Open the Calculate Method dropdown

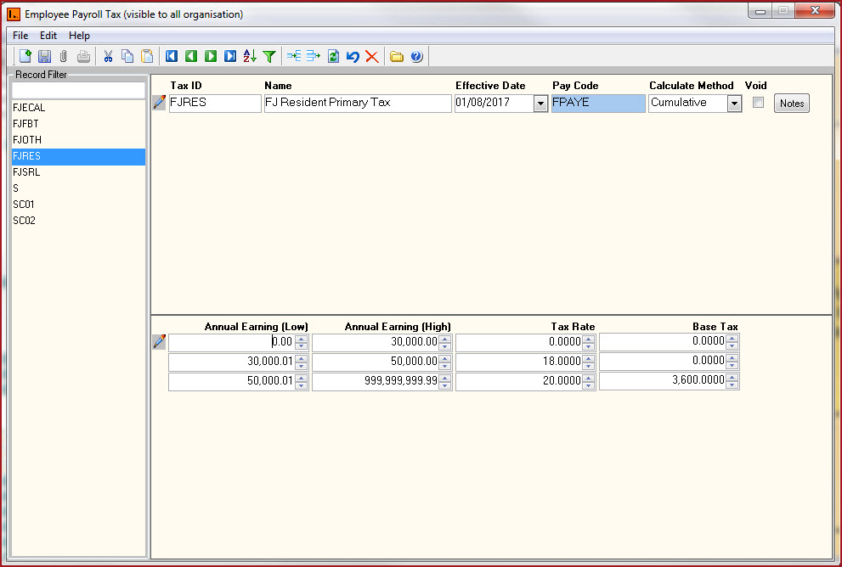[735, 104]
